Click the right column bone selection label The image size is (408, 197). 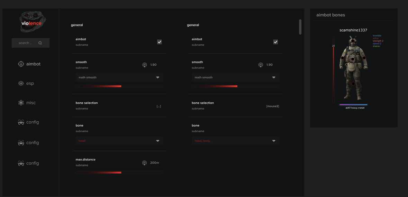tap(203, 103)
